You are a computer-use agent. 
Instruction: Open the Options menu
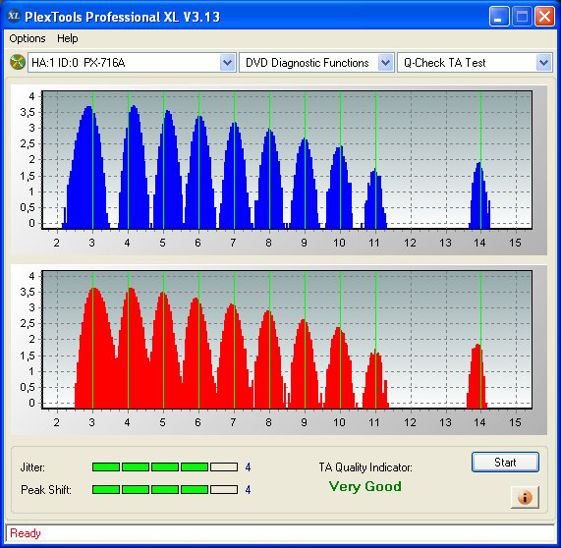[x=28, y=38]
